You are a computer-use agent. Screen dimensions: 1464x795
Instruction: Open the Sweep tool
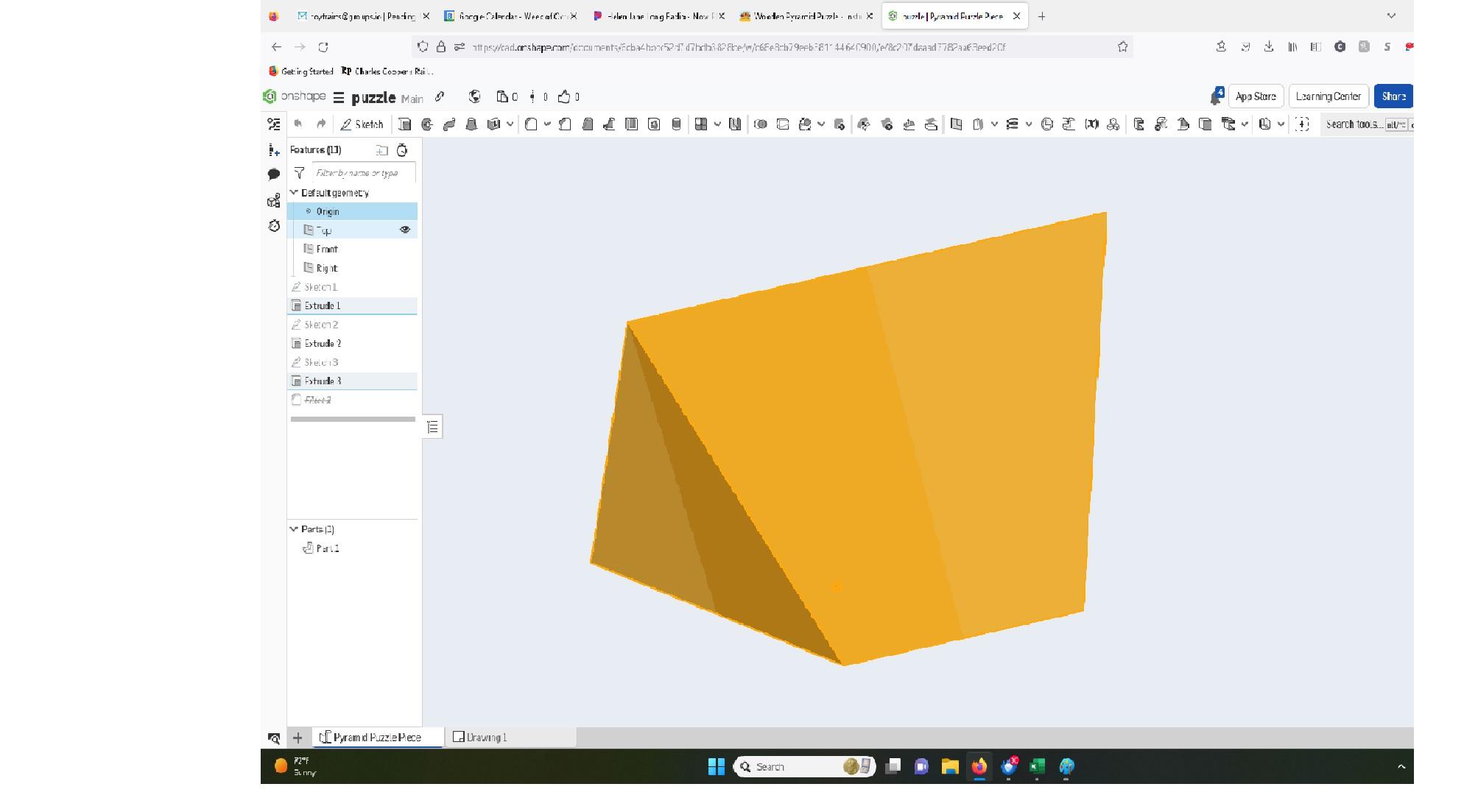pos(448,124)
